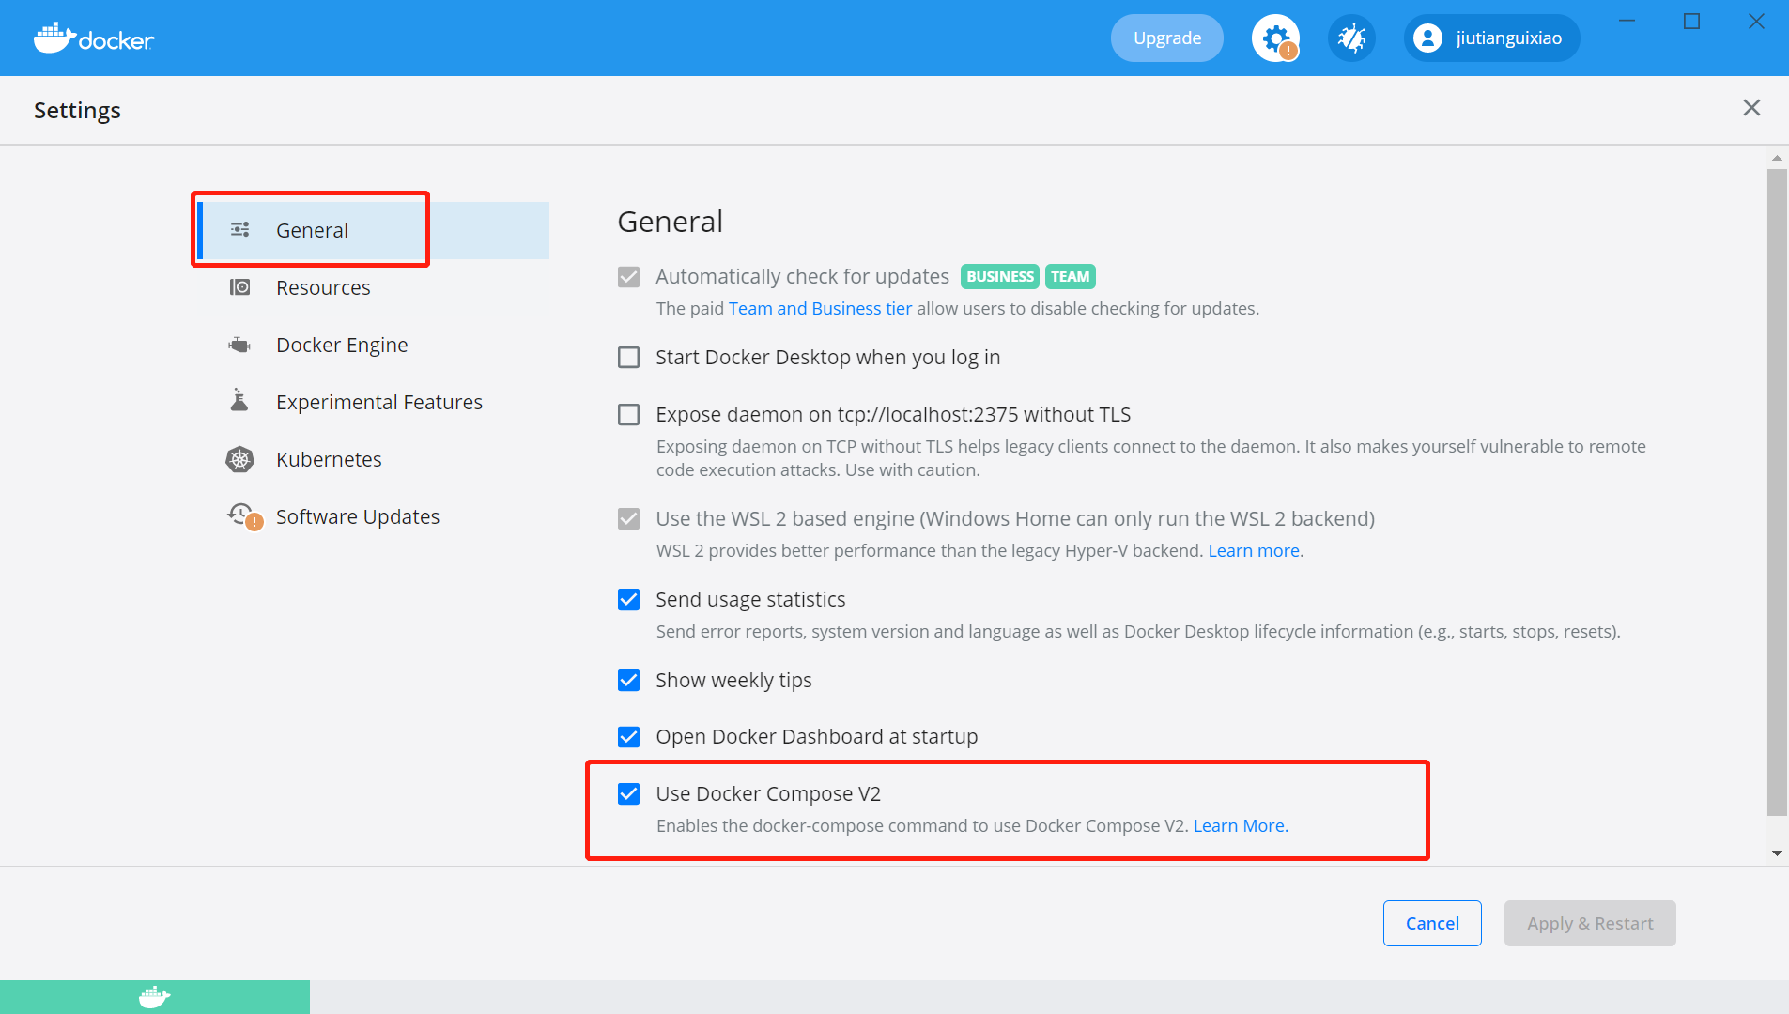Click the Software Updates clock icon
The width and height of the screenshot is (1789, 1014).
[244, 515]
